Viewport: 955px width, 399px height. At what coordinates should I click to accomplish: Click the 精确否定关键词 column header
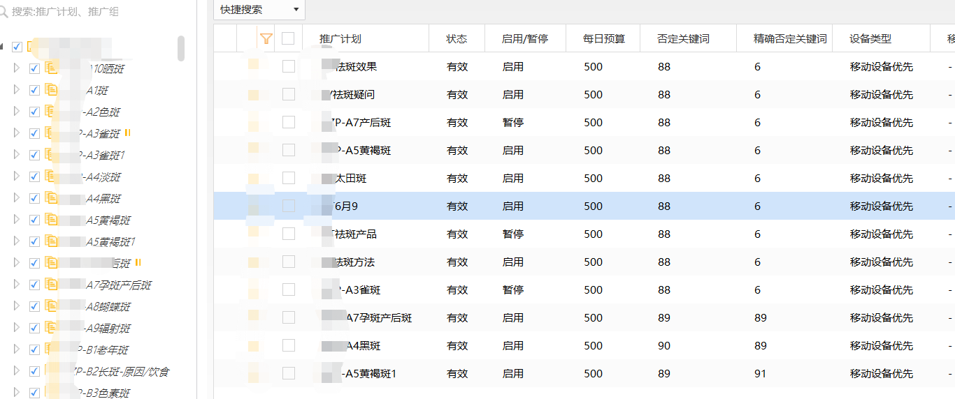[790, 39]
